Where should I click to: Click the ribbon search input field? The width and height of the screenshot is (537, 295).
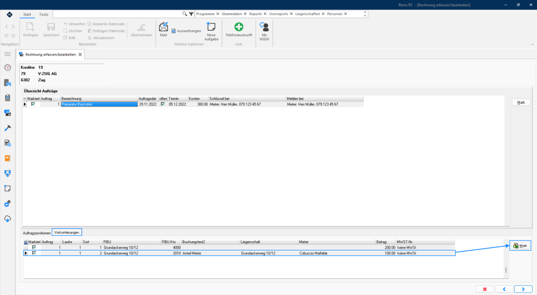pyautogui.click(x=118, y=14)
